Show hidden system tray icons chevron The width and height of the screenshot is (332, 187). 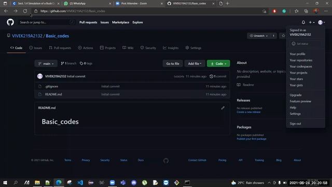coord(269,182)
